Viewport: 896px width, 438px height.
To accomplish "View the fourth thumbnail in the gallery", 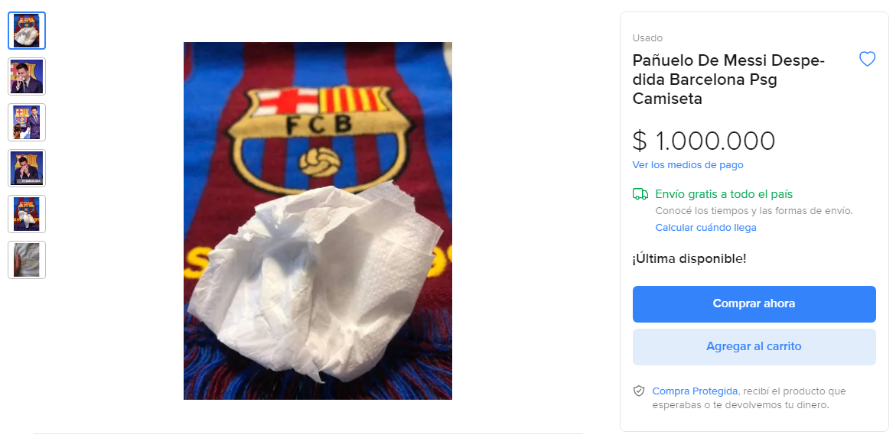I will (x=27, y=168).
